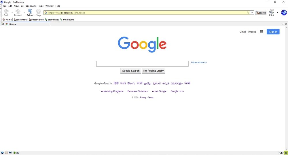The image size is (288, 155).
Task: Click inside the Google search box
Action: point(142,64)
